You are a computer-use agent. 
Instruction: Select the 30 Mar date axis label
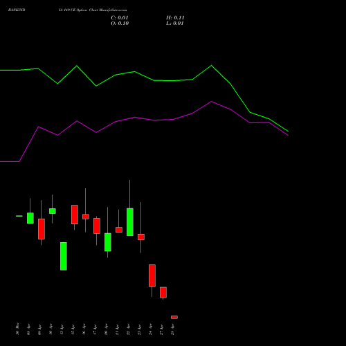click(x=17, y=329)
